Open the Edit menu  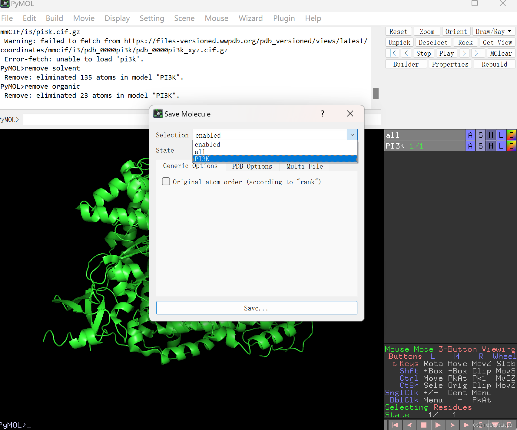click(x=29, y=18)
